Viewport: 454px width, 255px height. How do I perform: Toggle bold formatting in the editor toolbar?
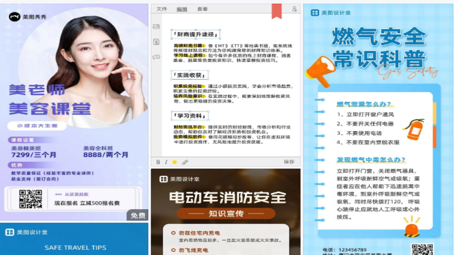point(158,161)
